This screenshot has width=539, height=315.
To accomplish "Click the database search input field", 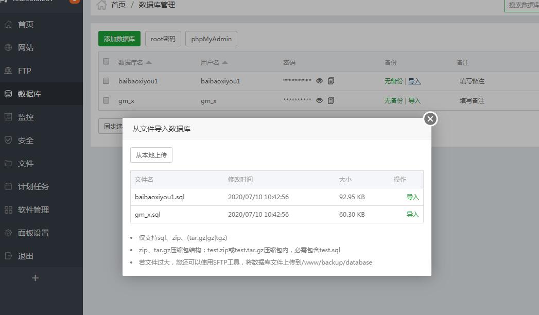I will [523, 5].
